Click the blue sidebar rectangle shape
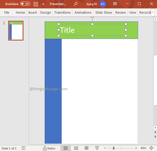The width and height of the screenshot is (157, 151). [53, 91]
